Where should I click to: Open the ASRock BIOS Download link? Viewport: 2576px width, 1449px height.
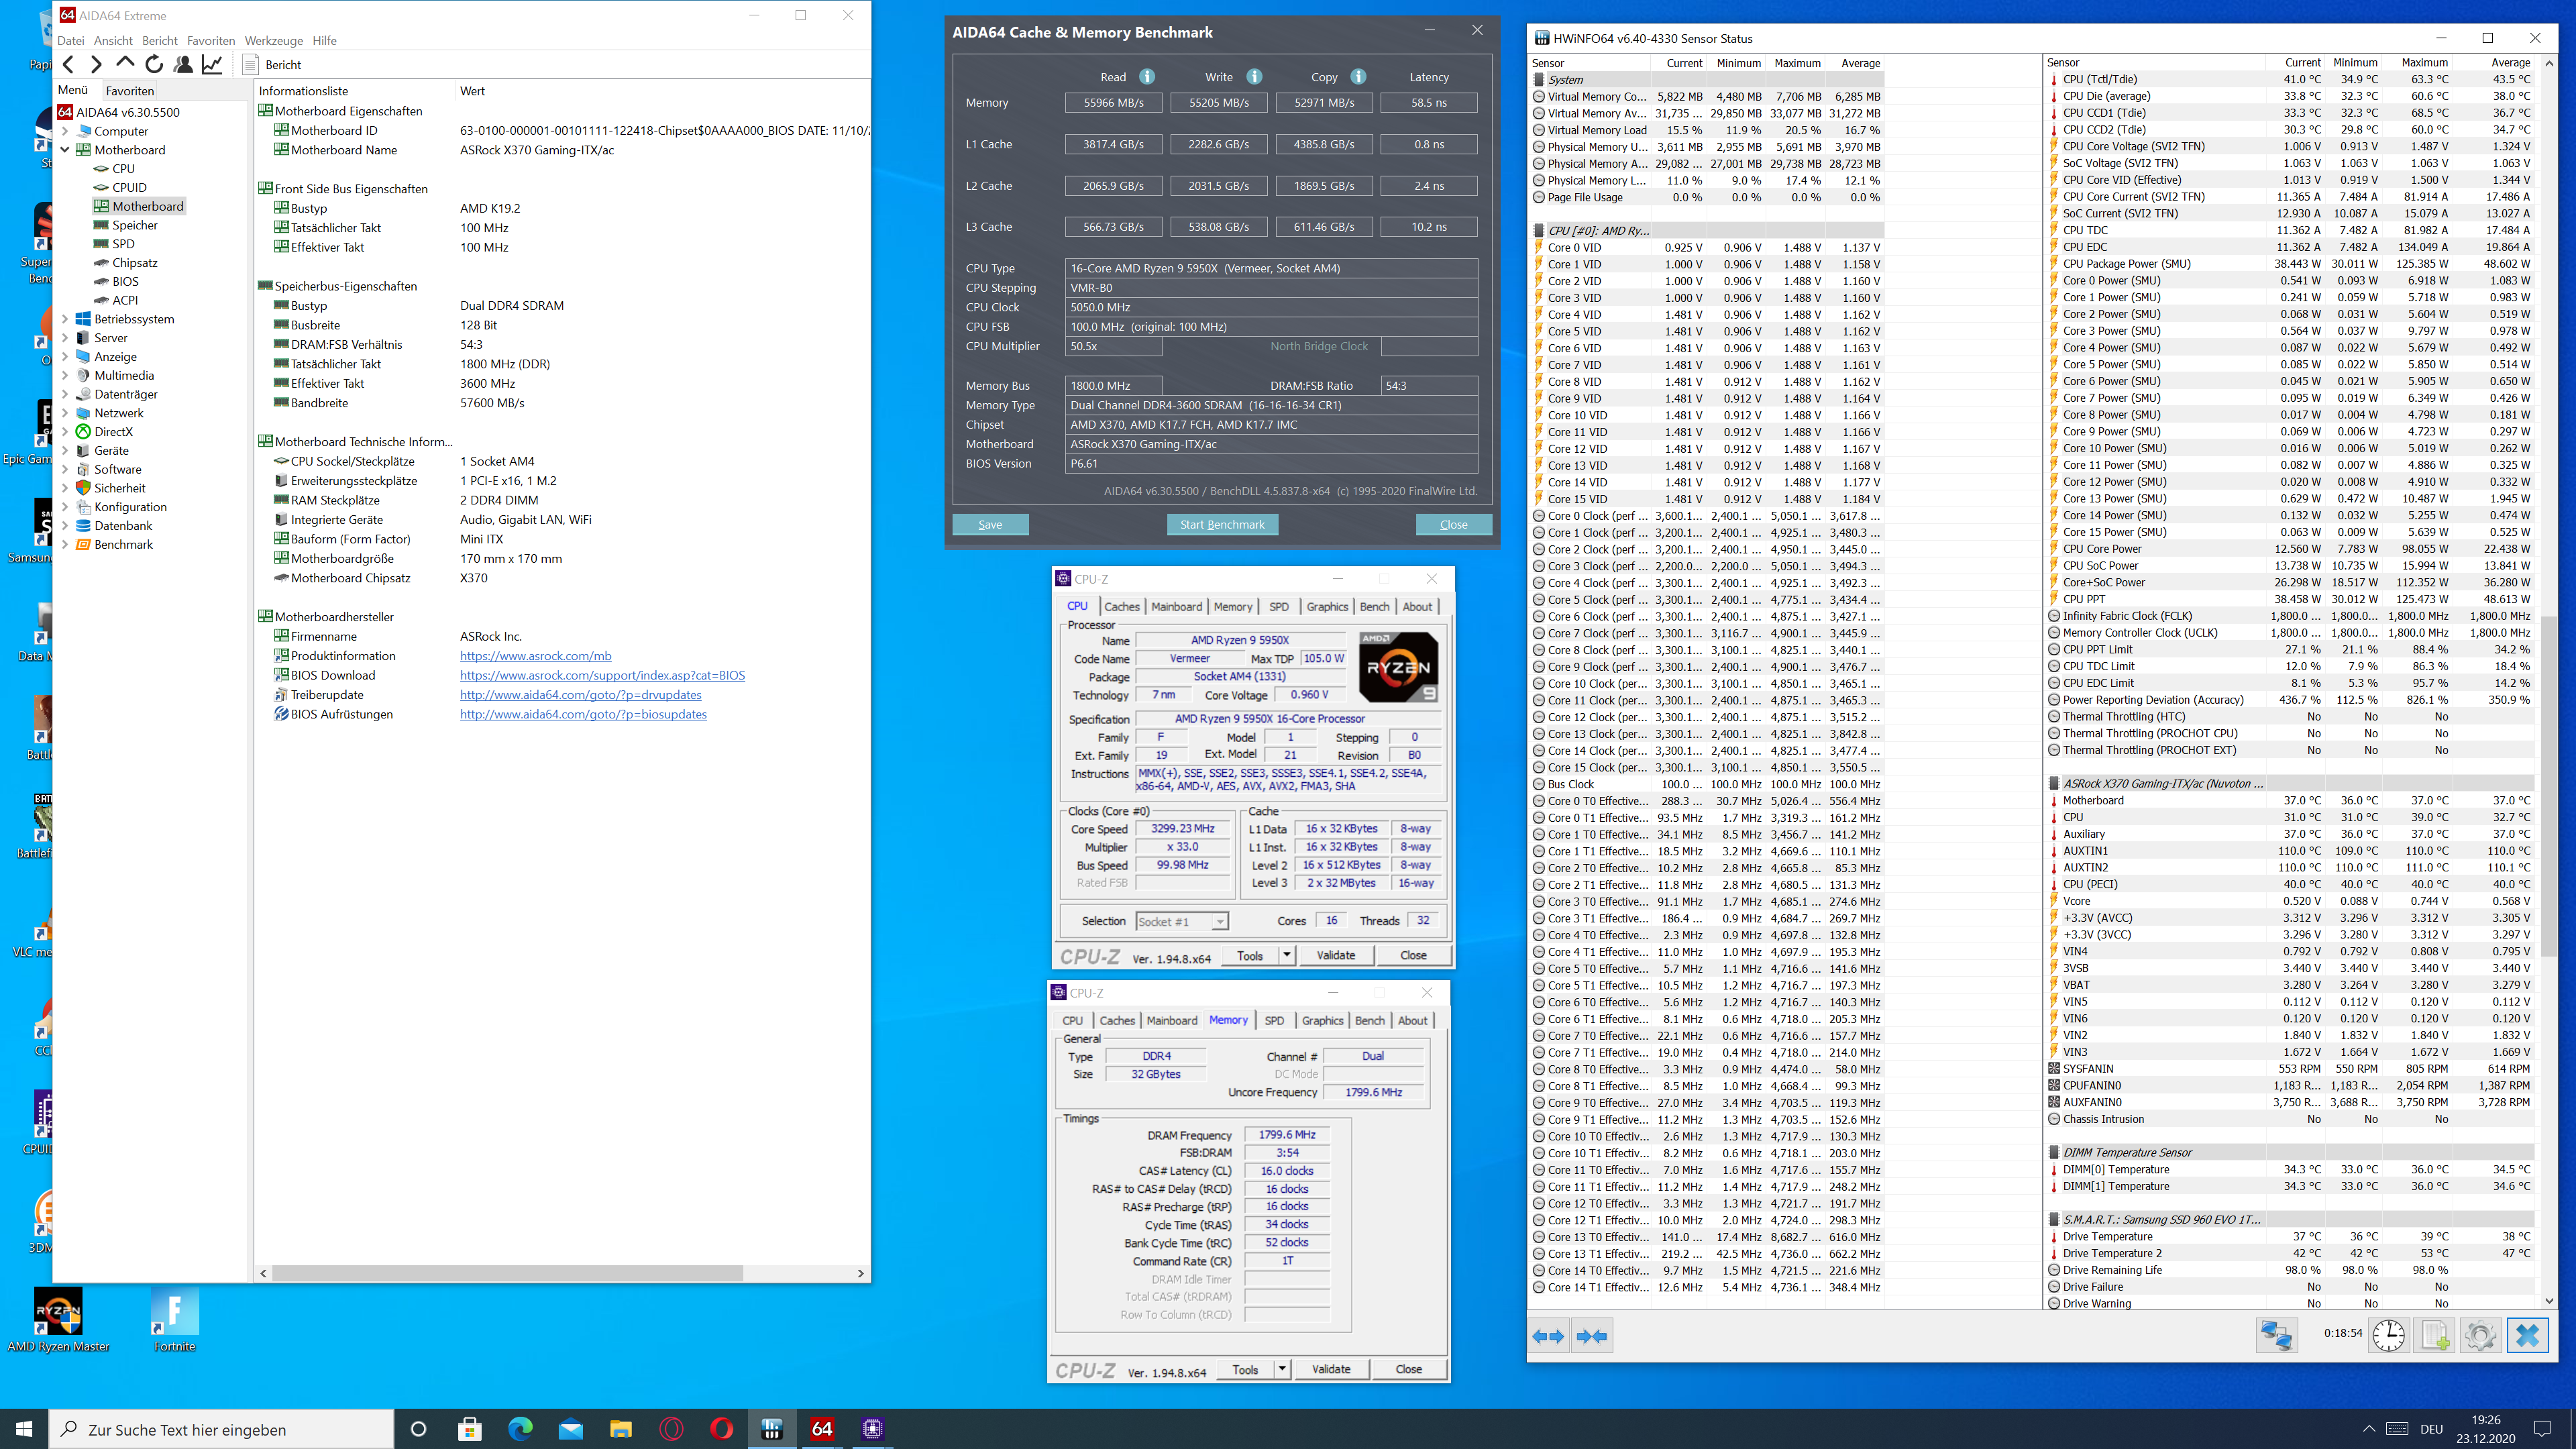602,675
